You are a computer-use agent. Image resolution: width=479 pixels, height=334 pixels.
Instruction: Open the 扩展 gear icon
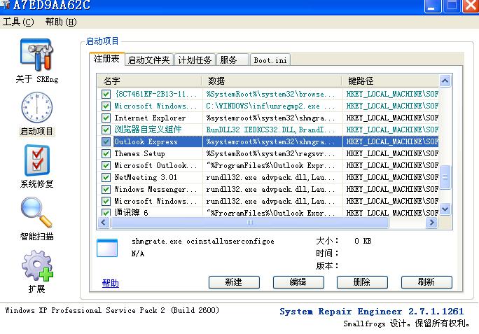click(37, 265)
